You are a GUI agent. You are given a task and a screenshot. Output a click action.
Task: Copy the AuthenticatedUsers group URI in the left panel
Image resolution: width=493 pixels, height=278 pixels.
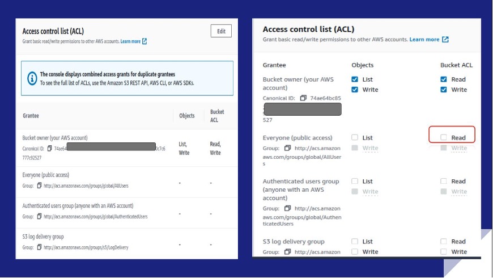[x=39, y=216]
